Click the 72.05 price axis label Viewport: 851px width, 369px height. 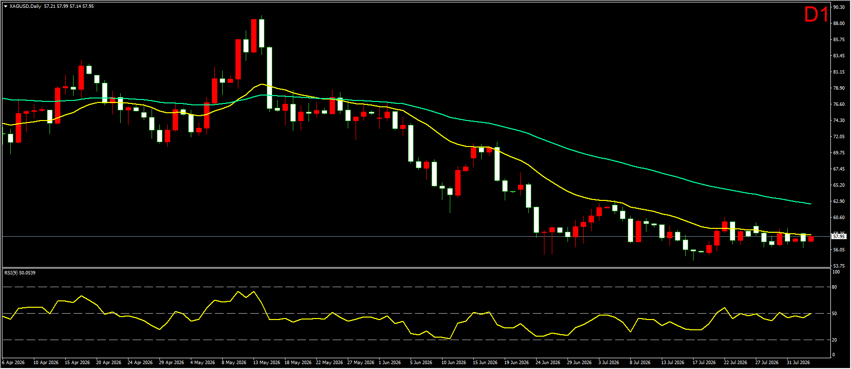pos(839,137)
